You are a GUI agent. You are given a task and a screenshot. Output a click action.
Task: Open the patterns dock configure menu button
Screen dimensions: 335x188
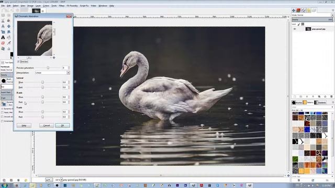coord(333,102)
